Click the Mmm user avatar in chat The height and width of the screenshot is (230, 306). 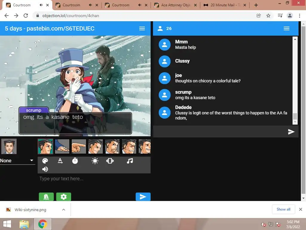(x=165, y=45)
